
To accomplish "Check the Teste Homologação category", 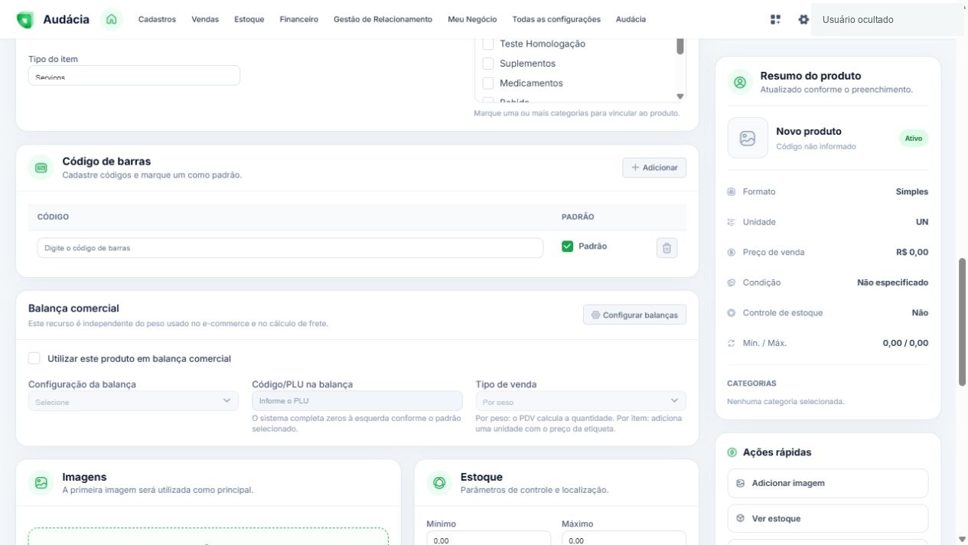I will (487, 44).
